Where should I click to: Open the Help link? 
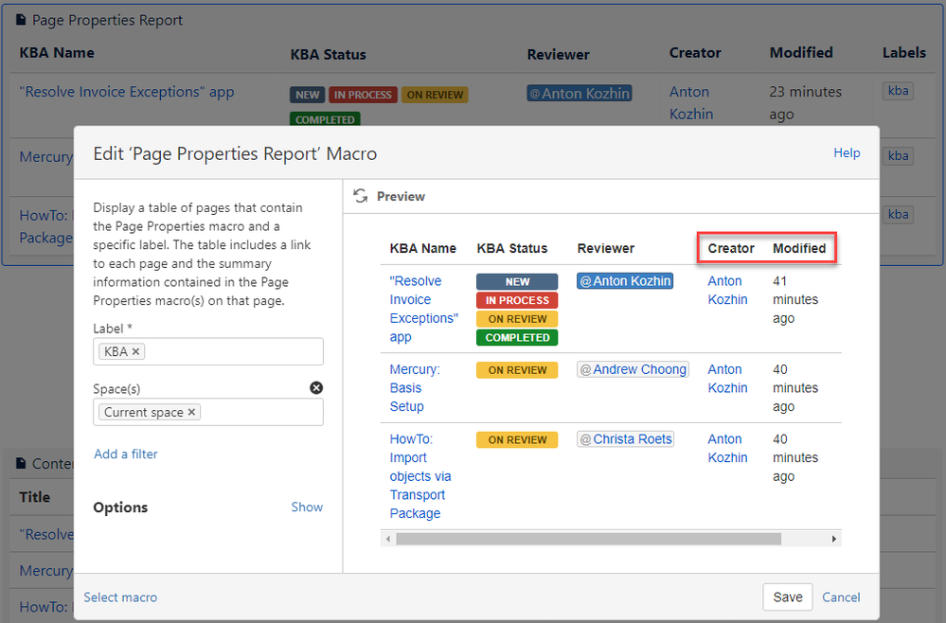[x=847, y=152]
